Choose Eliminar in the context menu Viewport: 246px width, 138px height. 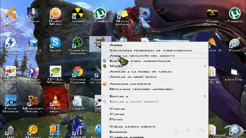[x=118, y=132]
